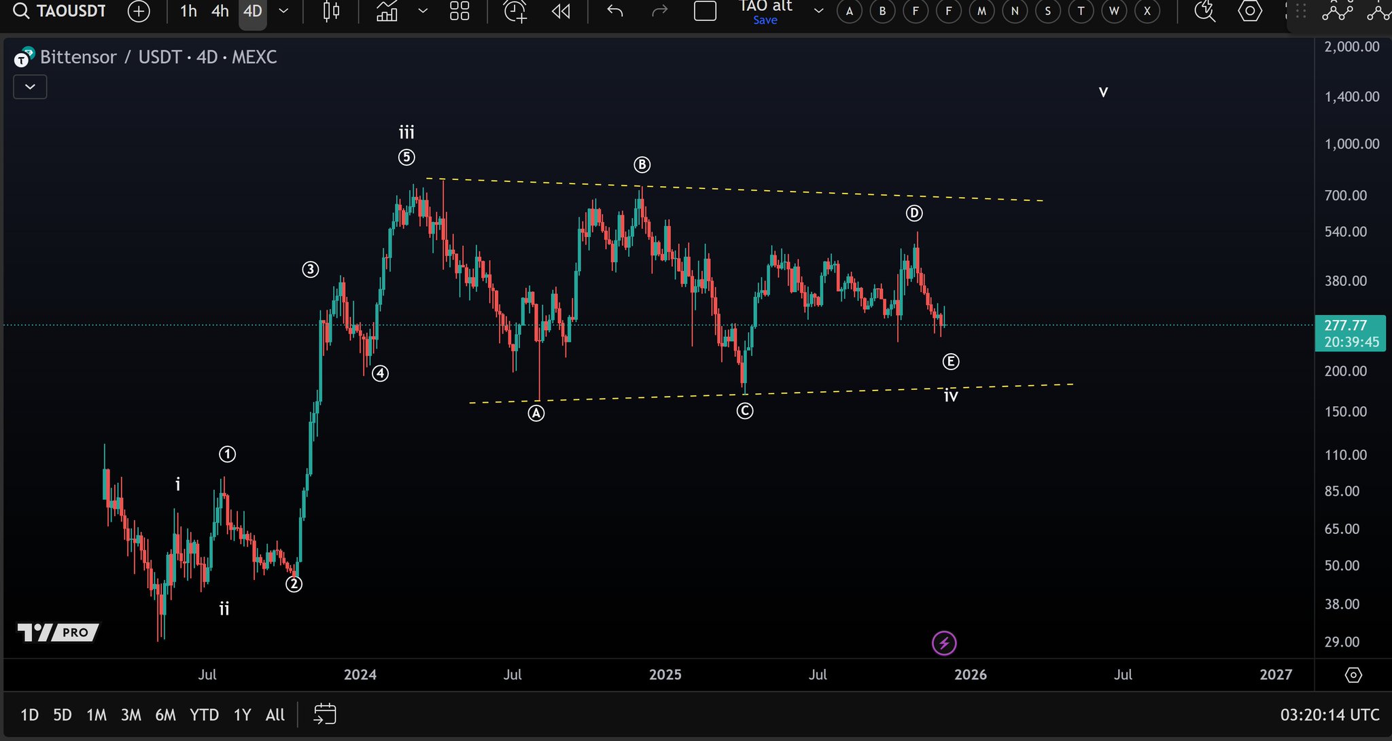1392x741 pixels.
Task: Select the 4D timeframe
Action: [252, 11]
